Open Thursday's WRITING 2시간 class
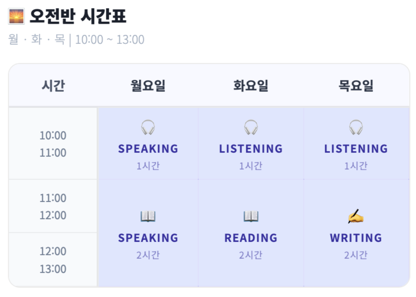Screen dimensions: 416x297 pos(356,233)
